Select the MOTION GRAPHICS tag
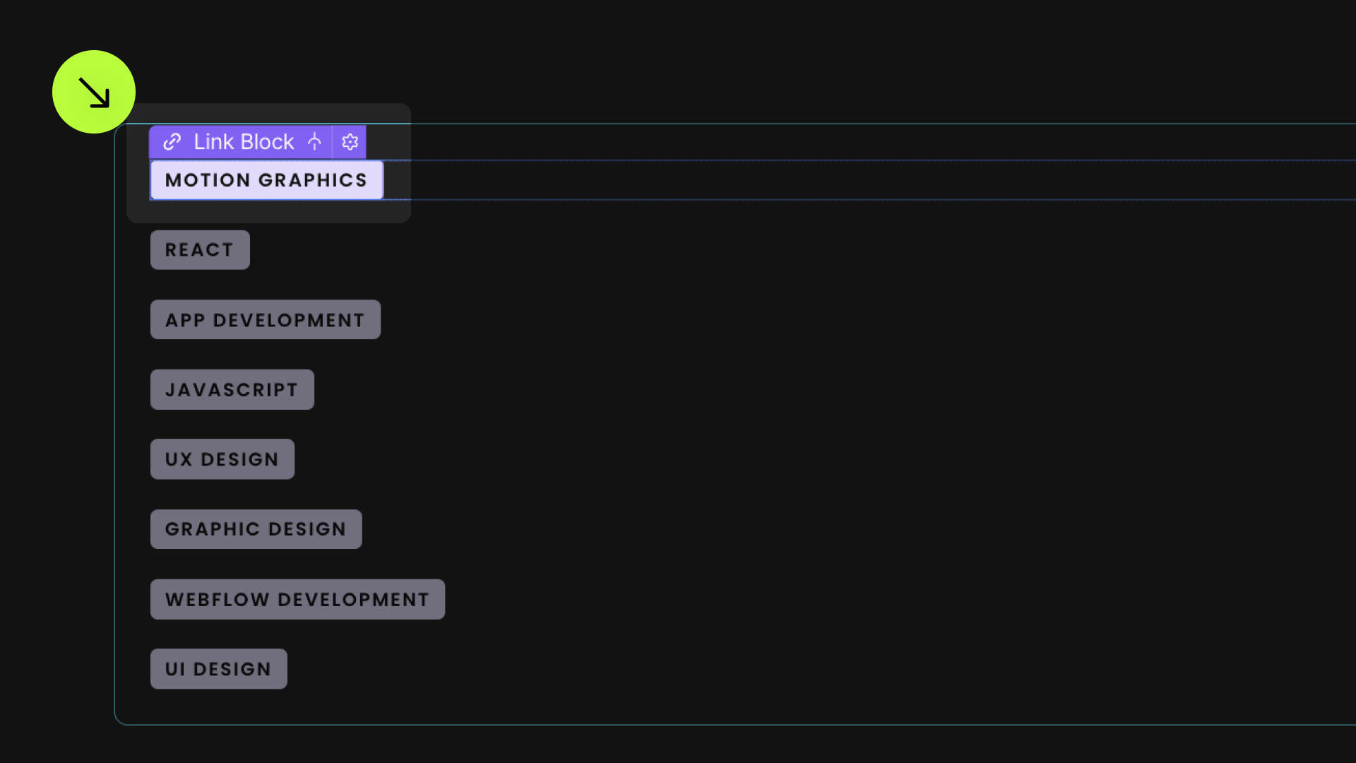 coord(267,180)
